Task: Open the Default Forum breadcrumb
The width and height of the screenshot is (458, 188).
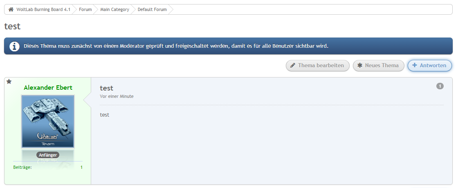Action: point(152,9)
